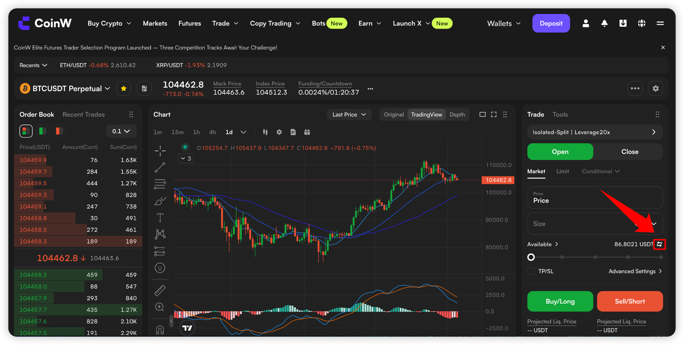Click the Deposit button

pyautogui.click(x=551, y=23)
